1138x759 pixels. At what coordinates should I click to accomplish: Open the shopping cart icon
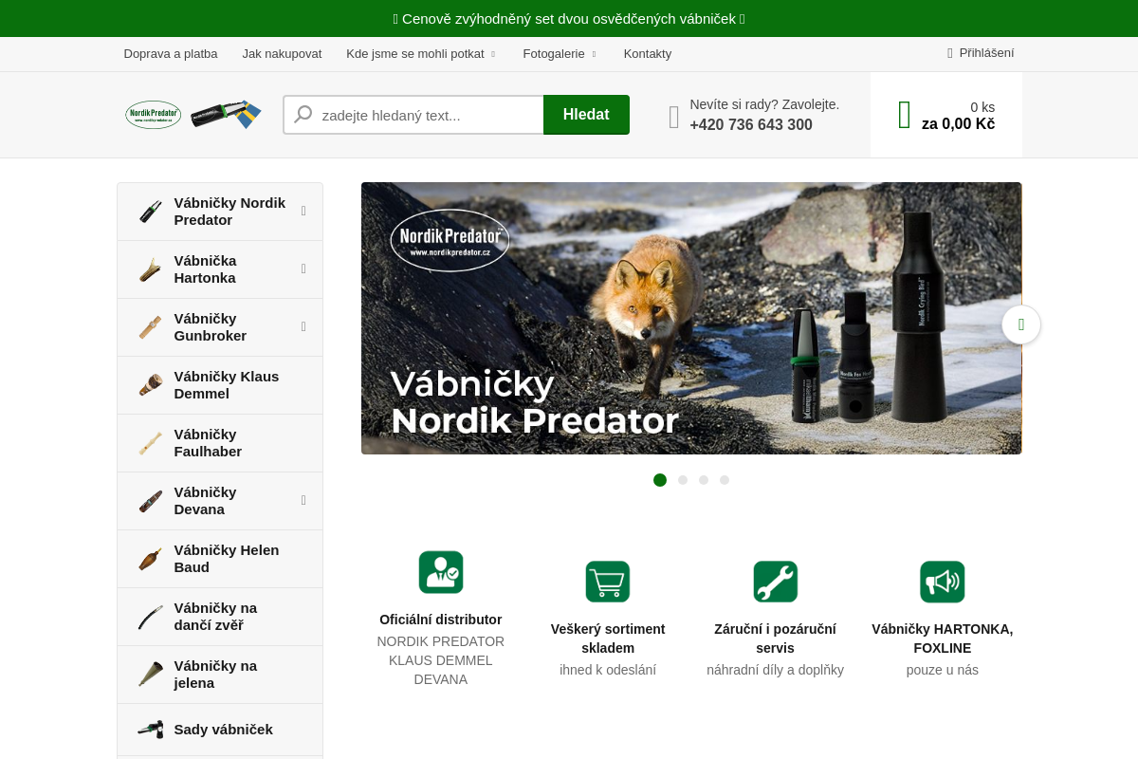(x=904, y=115)
